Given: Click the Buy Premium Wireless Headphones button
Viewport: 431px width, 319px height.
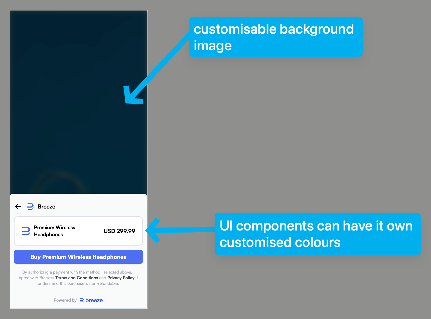Looking at the screenshot, I should [78, 257].
